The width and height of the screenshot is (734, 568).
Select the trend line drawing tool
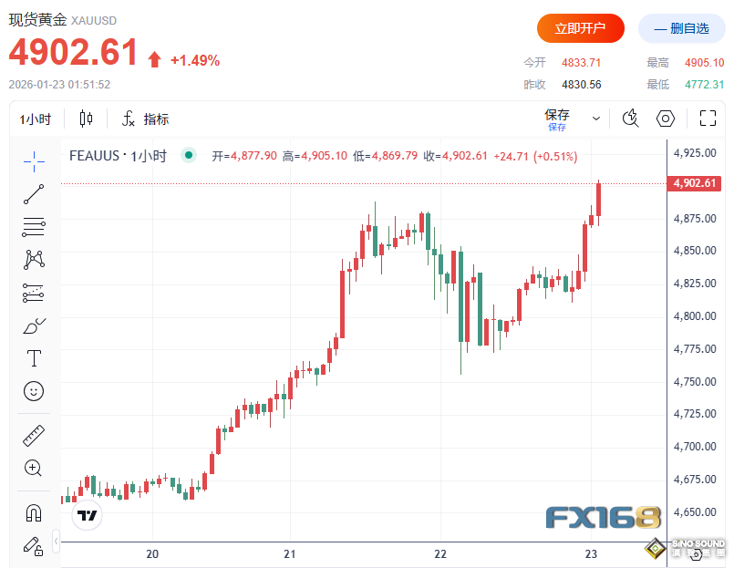34,193
